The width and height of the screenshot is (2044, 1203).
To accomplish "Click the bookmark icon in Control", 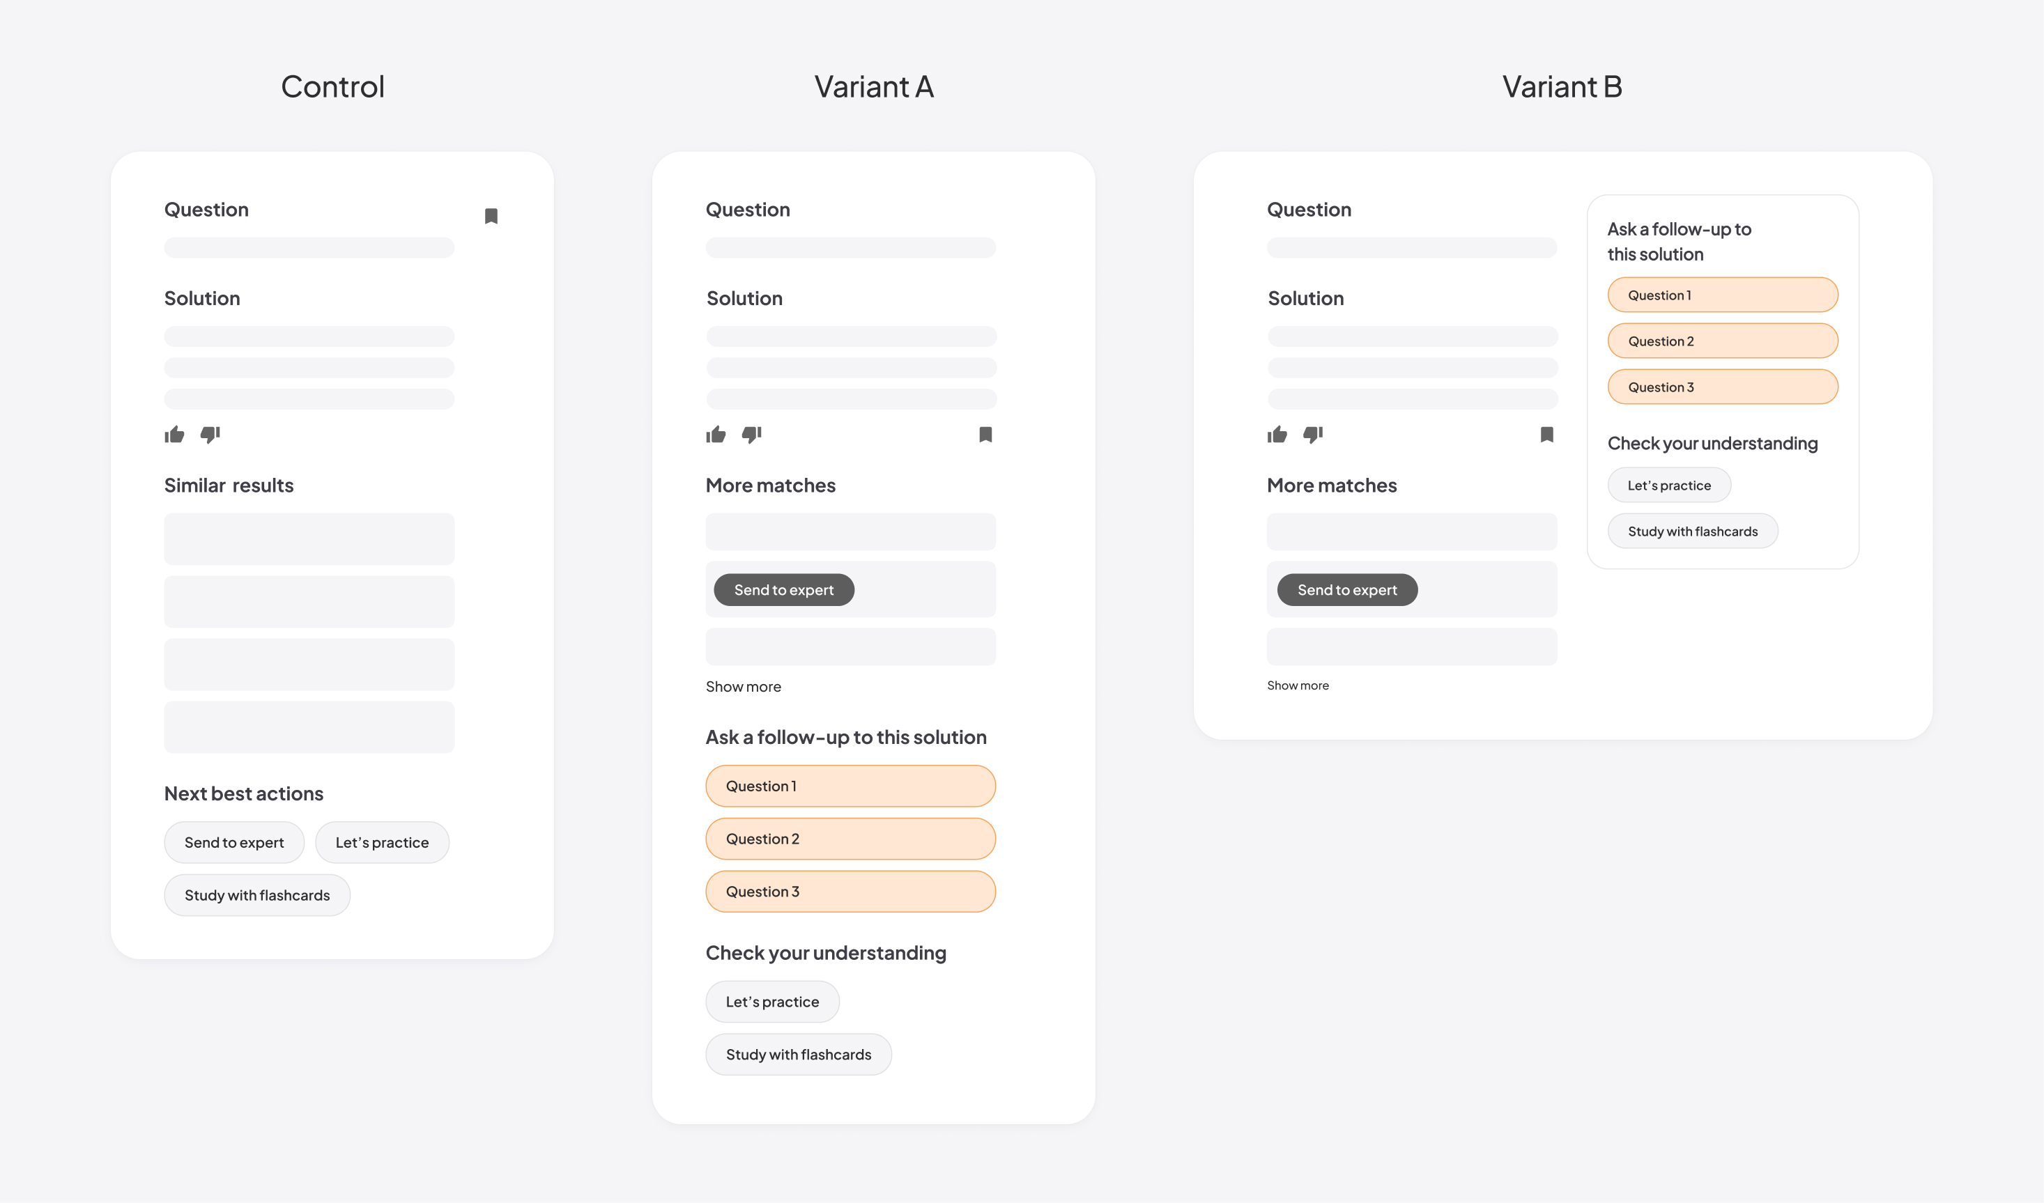I will tap(491, 215).
